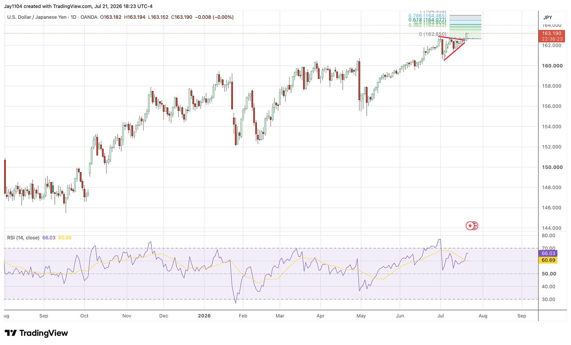Image resolution: width=571 pixels, height=345 pixels.
Task: Click the Dec label on the time axis
Action: (x=164, y=316)
